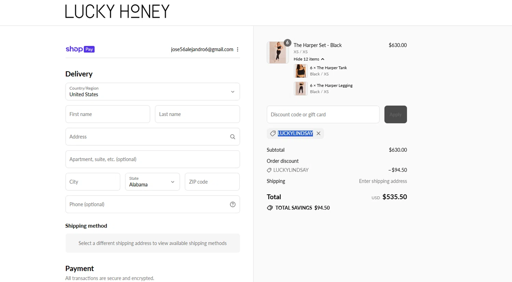
Task: Click '6 × The Harper Tank' text
Action: tap(328, 68)
